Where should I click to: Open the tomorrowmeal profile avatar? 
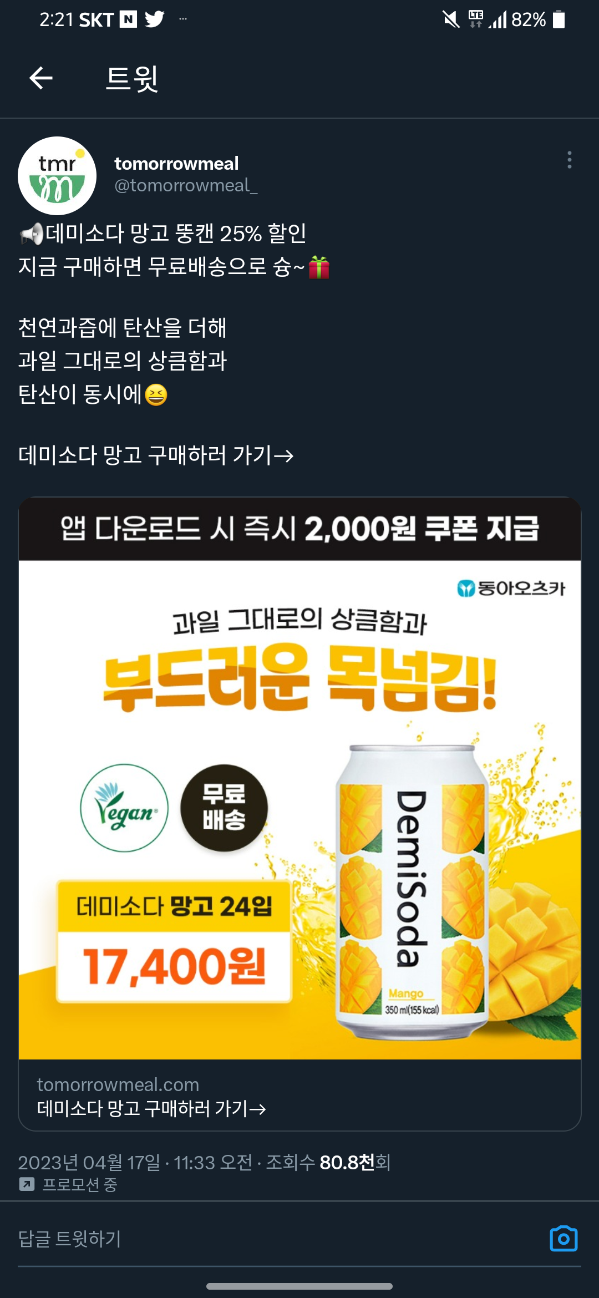pyautogui.click(x=57, y=176)
